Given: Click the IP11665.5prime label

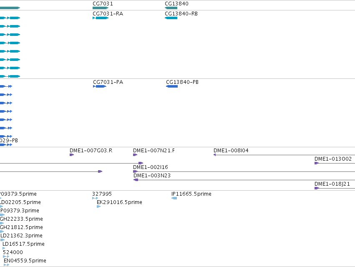Looking at the screenshot, I should pos(191,194).
